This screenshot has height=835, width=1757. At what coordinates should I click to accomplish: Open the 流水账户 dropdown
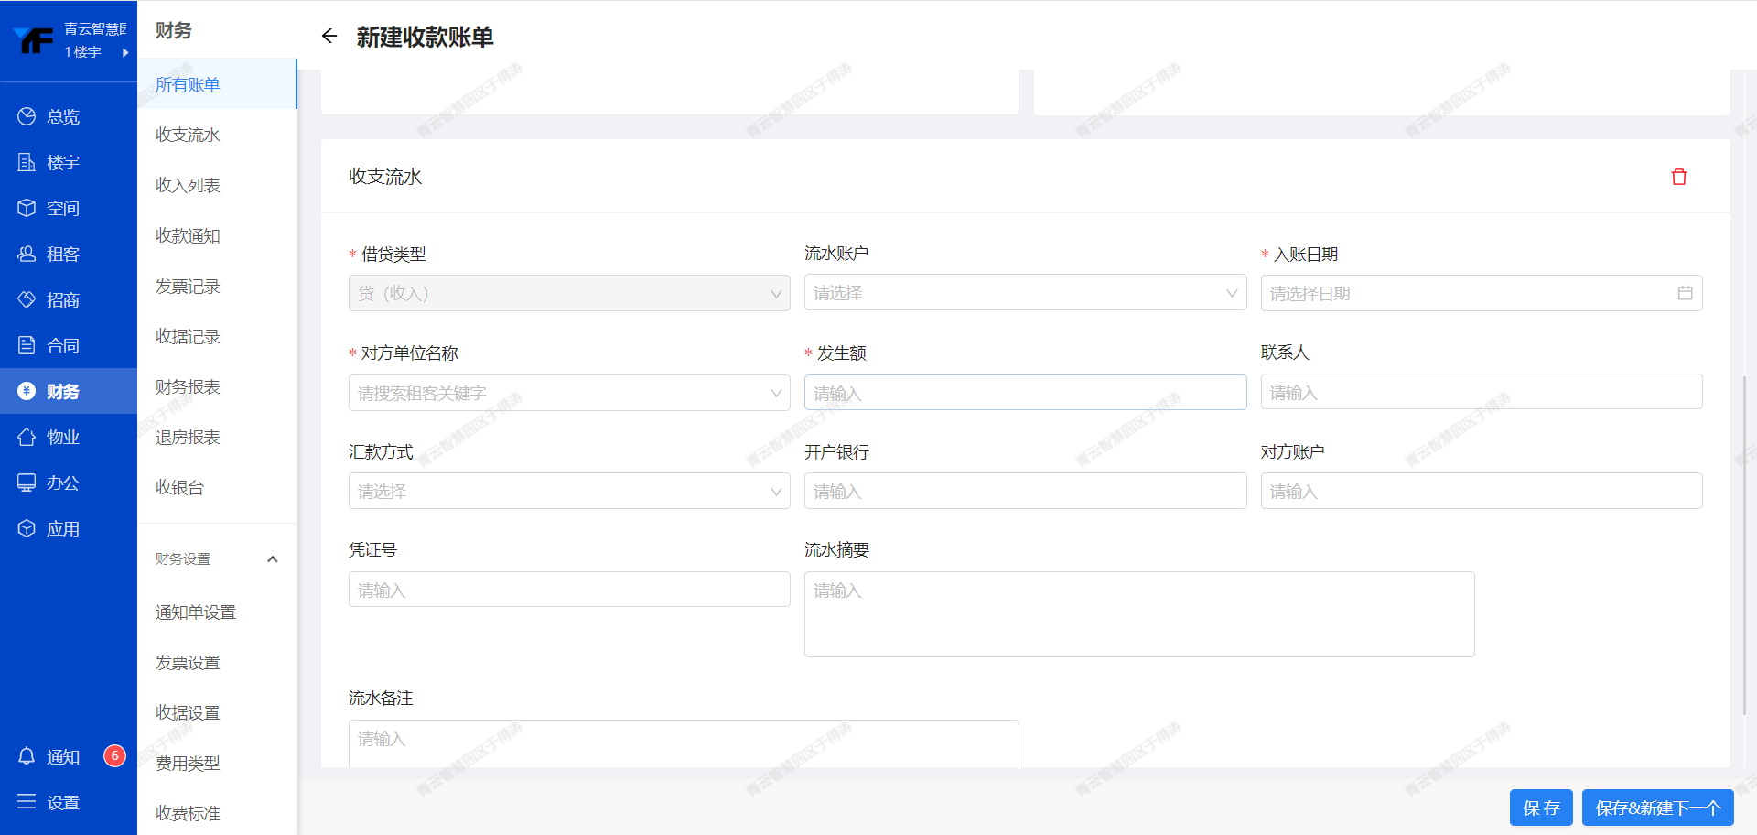pos(1025,293)
